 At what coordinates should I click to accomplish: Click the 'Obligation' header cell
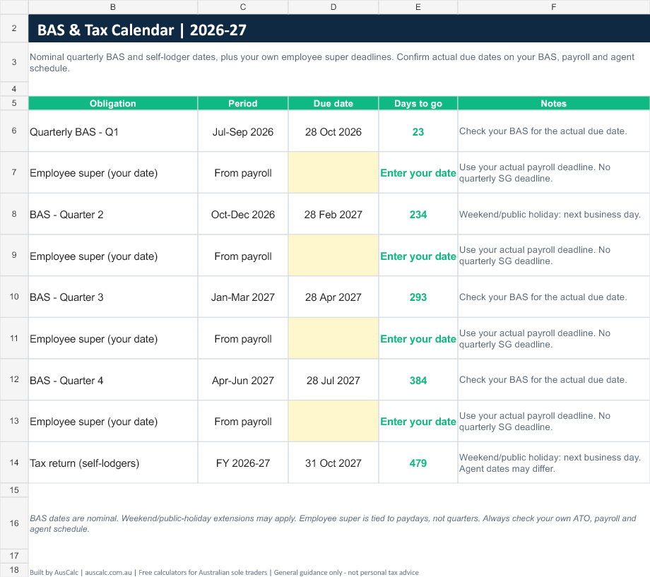[113, 103]
